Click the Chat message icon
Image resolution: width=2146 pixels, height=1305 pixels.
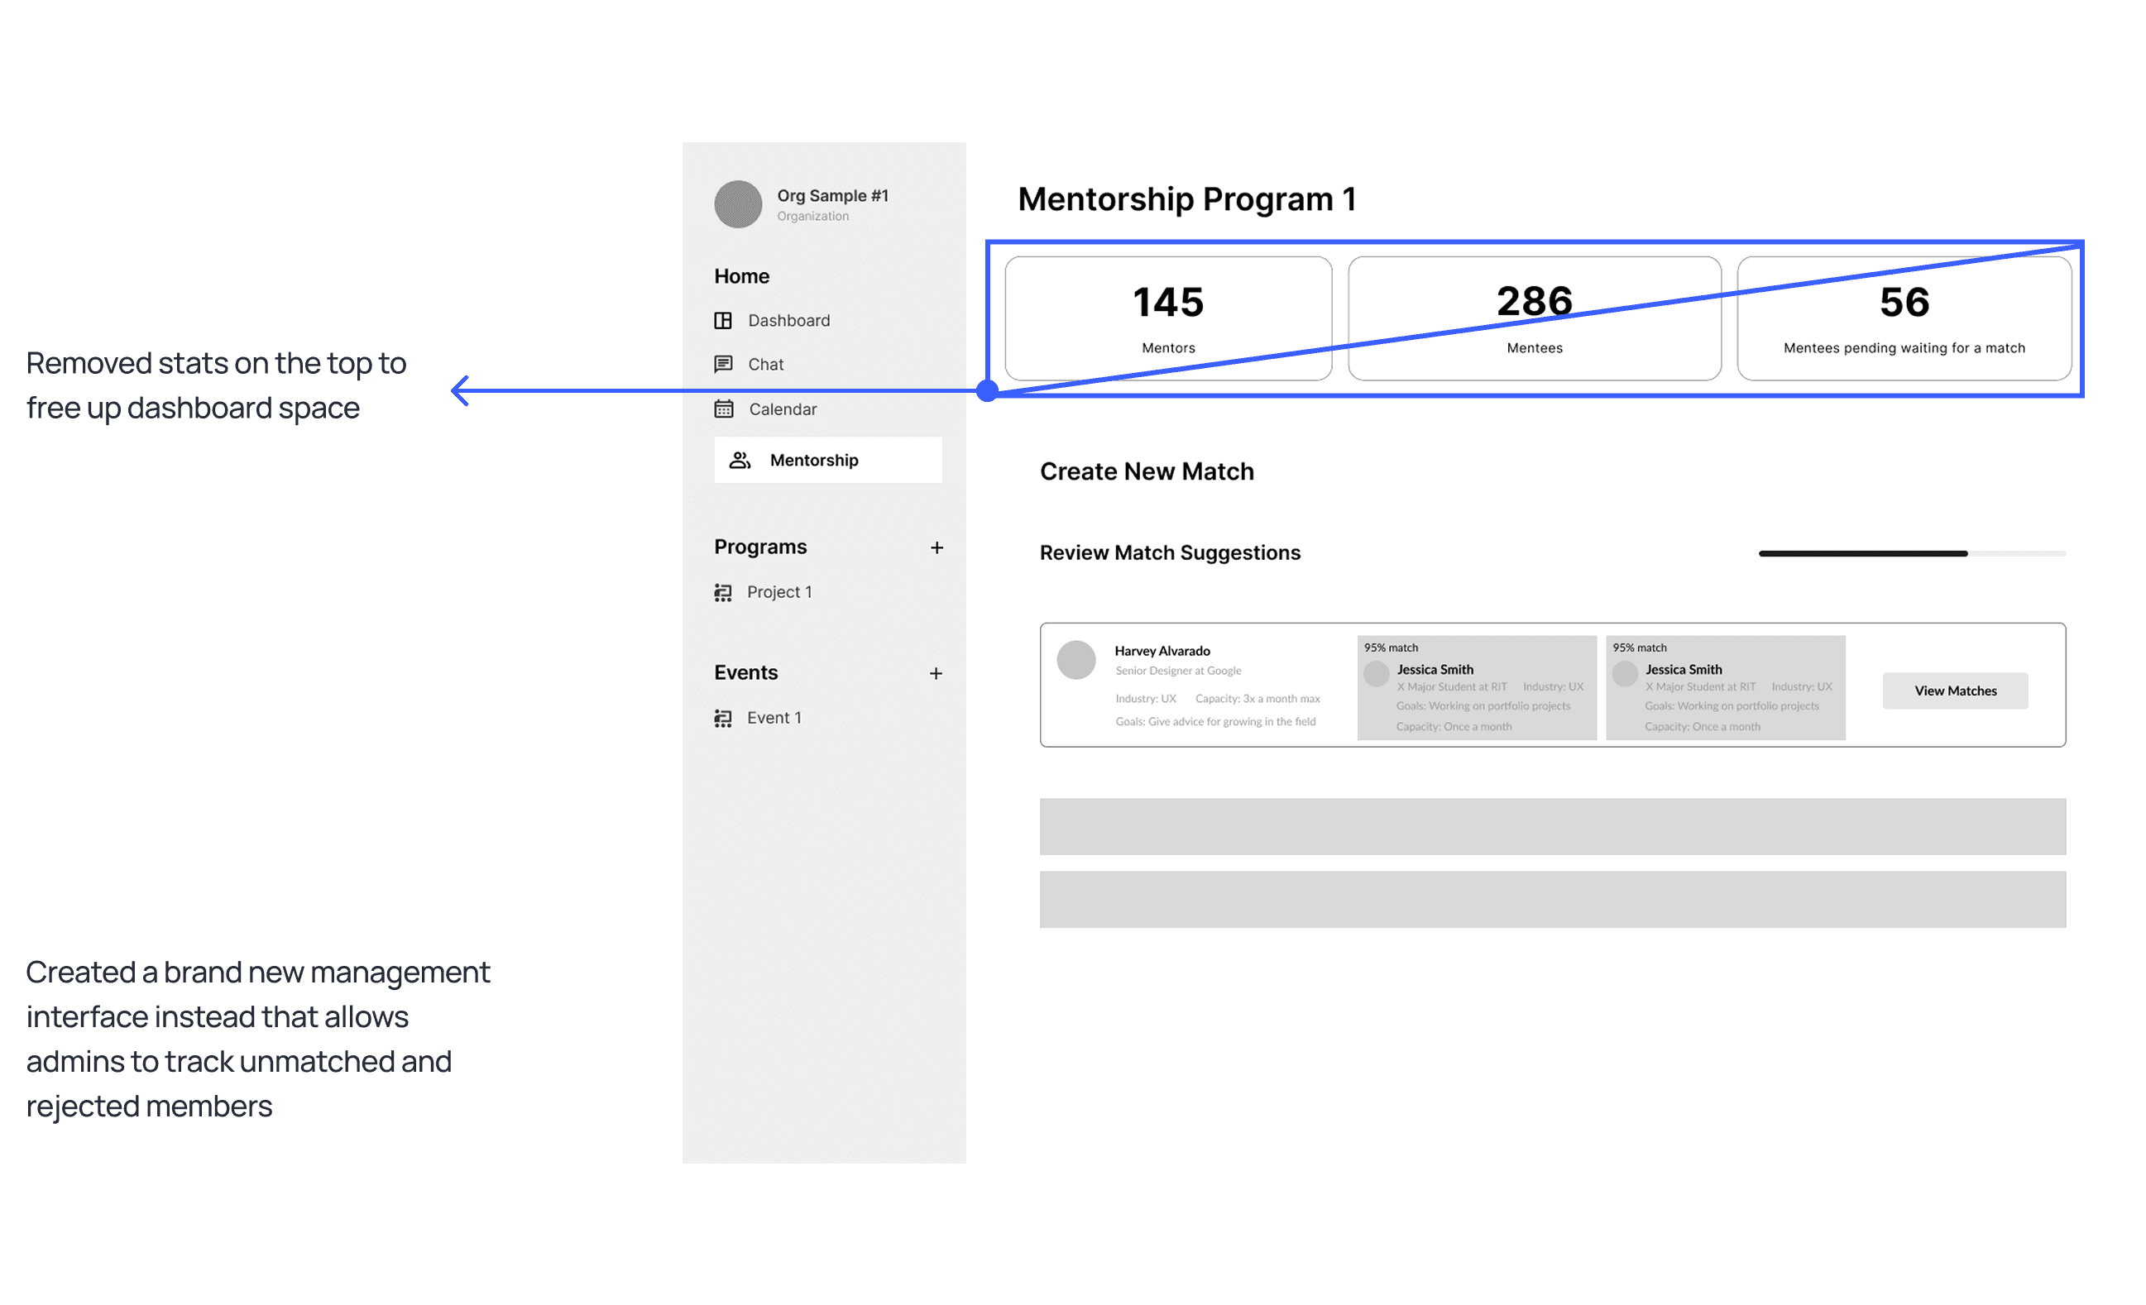point(723,364)
